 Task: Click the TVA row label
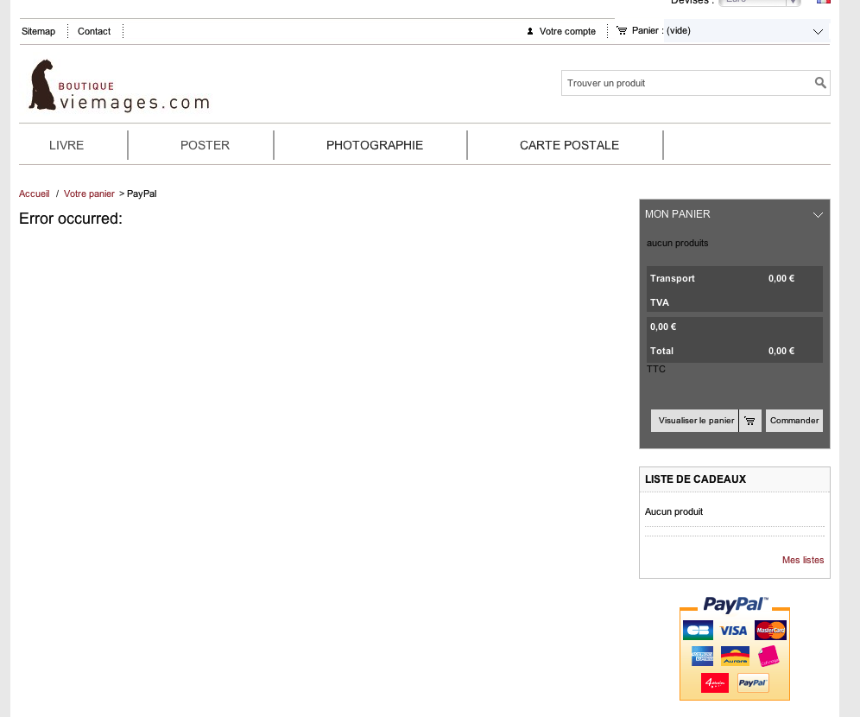click(660, 303)
